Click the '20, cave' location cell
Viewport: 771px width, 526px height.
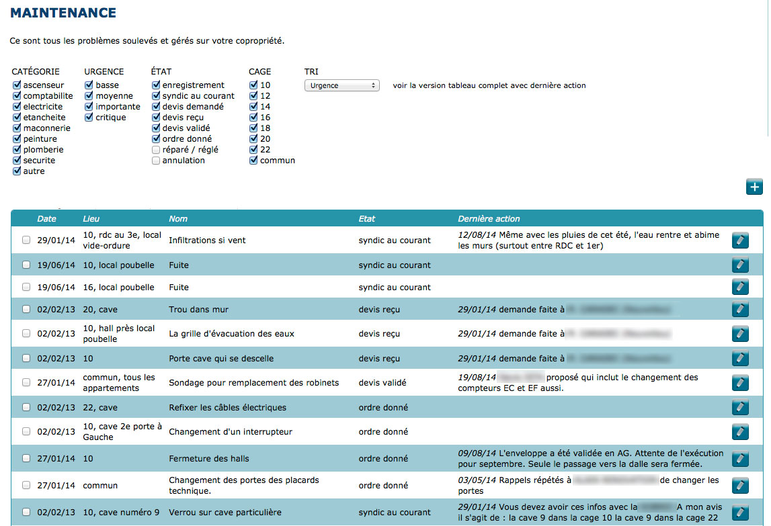click(100, 309)
